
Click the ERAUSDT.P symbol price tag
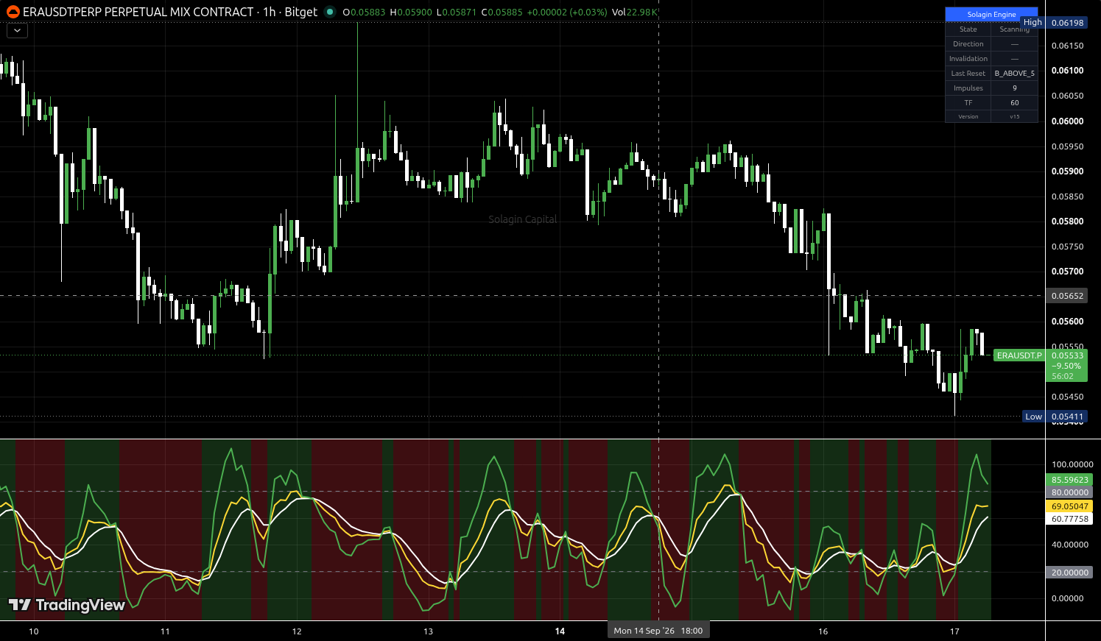1019,355
